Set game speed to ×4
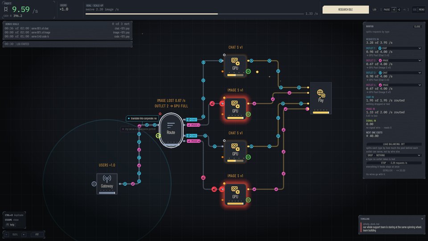 pos(404,9)
